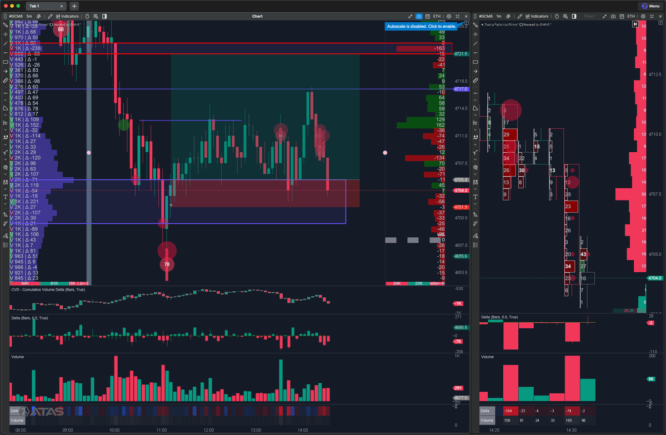Click the fullscreen icon of left chart
666x435 pixels.
(458, 16)
